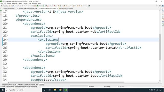Screen dimensions: 164x92
Task: Click the Open Perspective icon
Action: [x=160, y=6]
